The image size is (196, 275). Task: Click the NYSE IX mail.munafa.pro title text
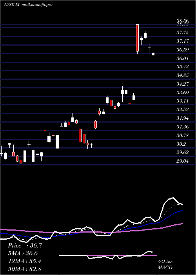28,5
